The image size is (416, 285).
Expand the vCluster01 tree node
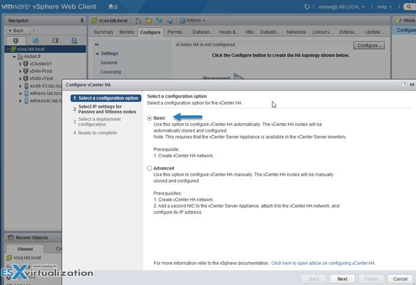(x=20, y=64)
